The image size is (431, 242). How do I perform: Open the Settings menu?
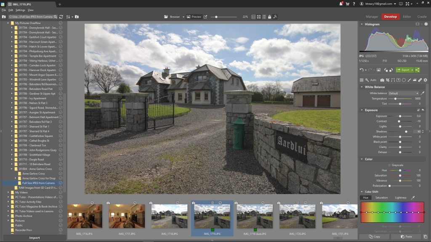point(20,10)
